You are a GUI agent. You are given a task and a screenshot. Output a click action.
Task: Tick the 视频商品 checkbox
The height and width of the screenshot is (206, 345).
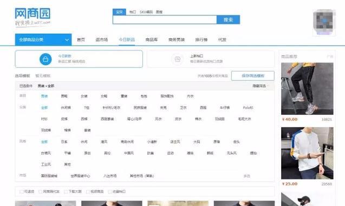88,192
